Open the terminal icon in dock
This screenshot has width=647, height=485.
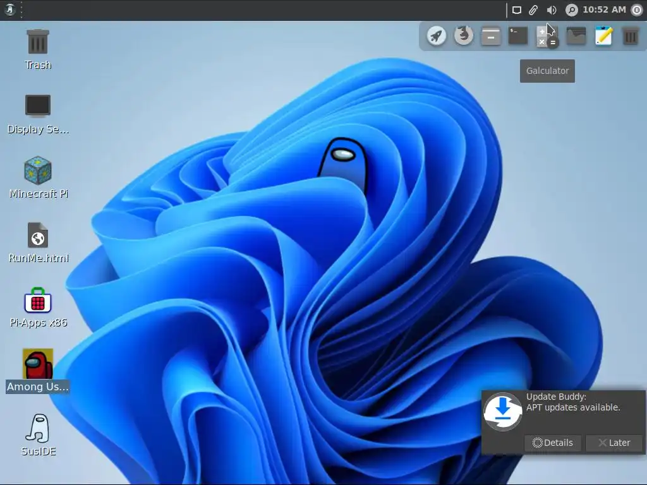[x=518, y=36]
